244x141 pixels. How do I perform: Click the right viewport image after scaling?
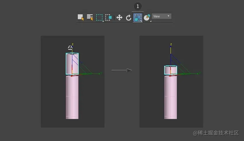click(171, 82)
